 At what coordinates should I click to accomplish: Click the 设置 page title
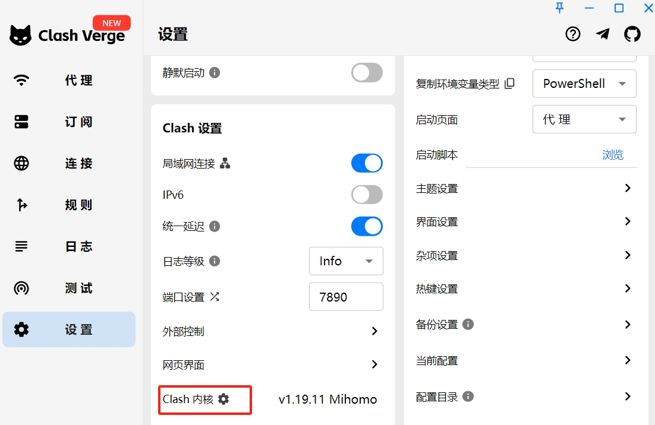click(x=173, y=34)
